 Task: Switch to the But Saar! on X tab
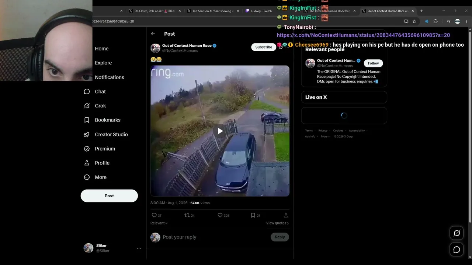212,11
